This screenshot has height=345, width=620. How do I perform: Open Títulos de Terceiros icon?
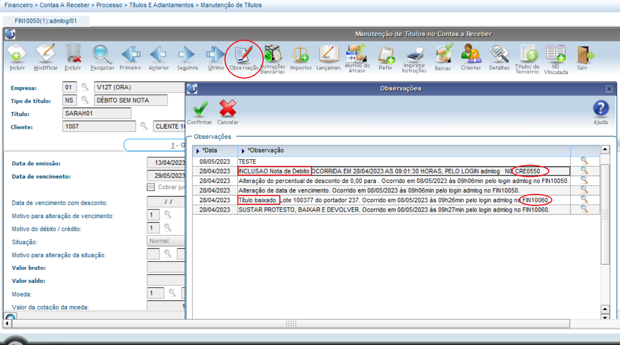(x=527, y=59)
